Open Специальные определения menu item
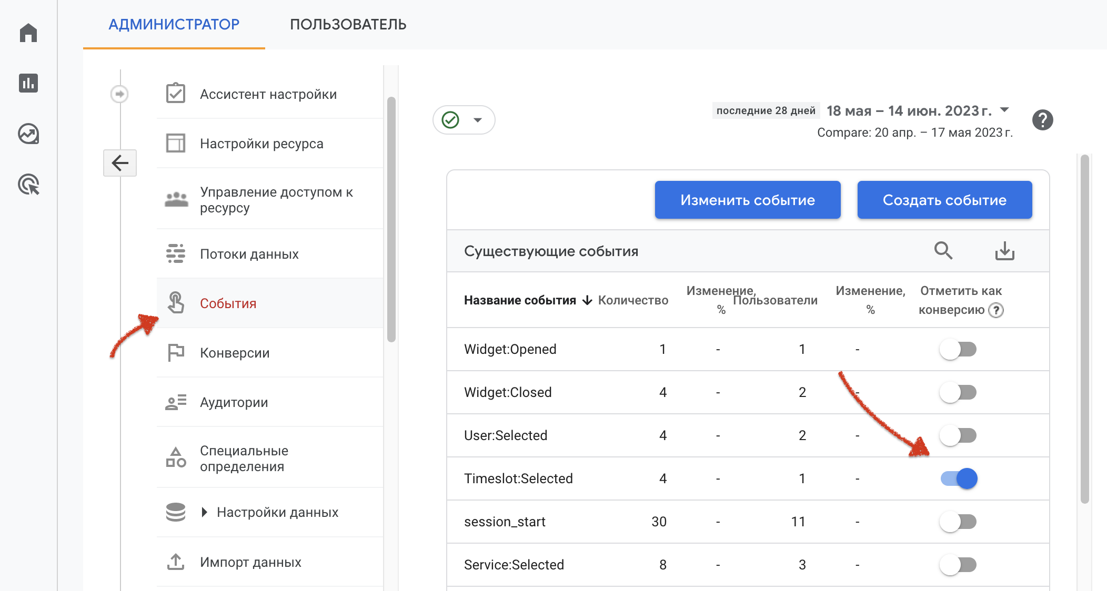The image size is (1107, 591). pos(270,458)
